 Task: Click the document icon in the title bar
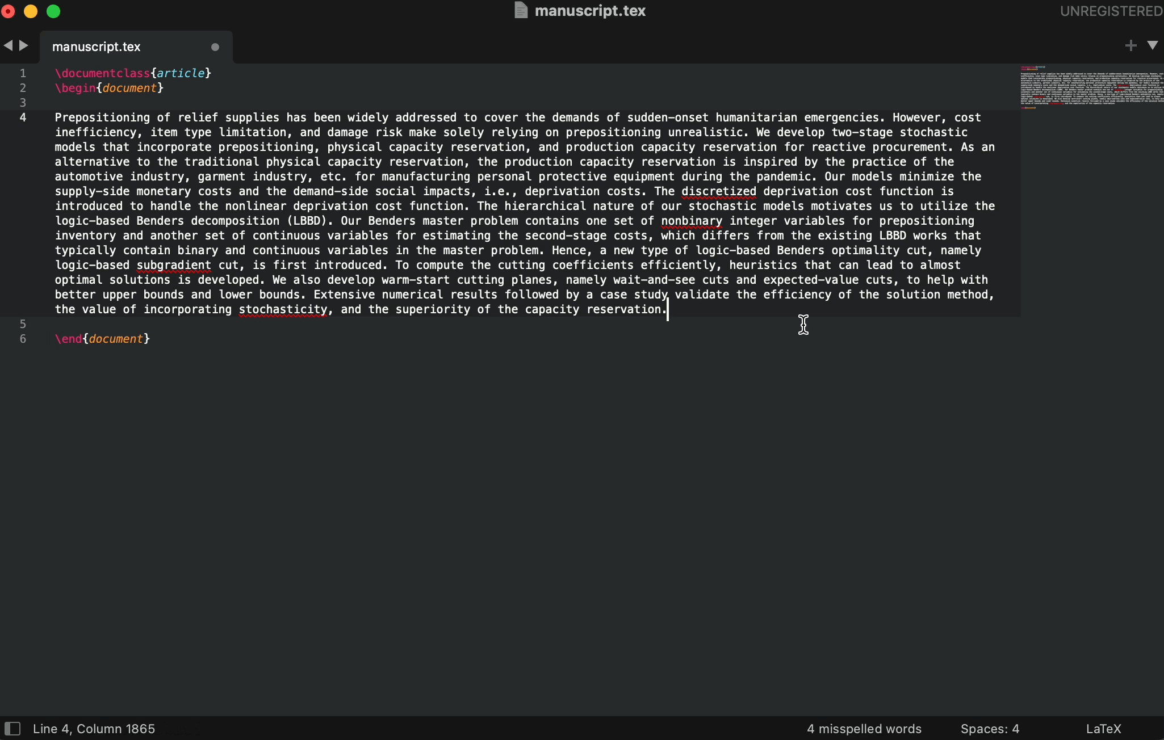click(521, 10)
